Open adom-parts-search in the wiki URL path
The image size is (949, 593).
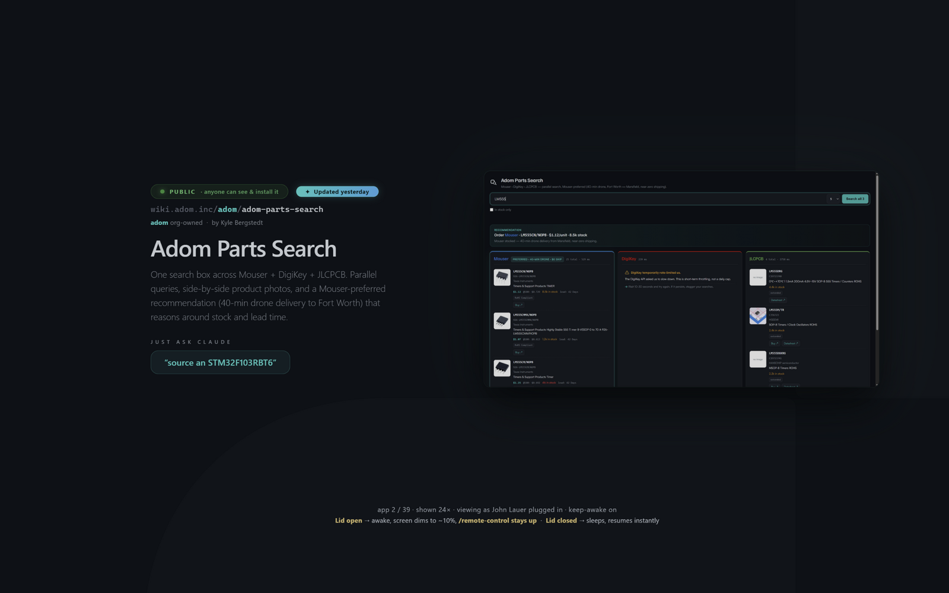point(282,209)
